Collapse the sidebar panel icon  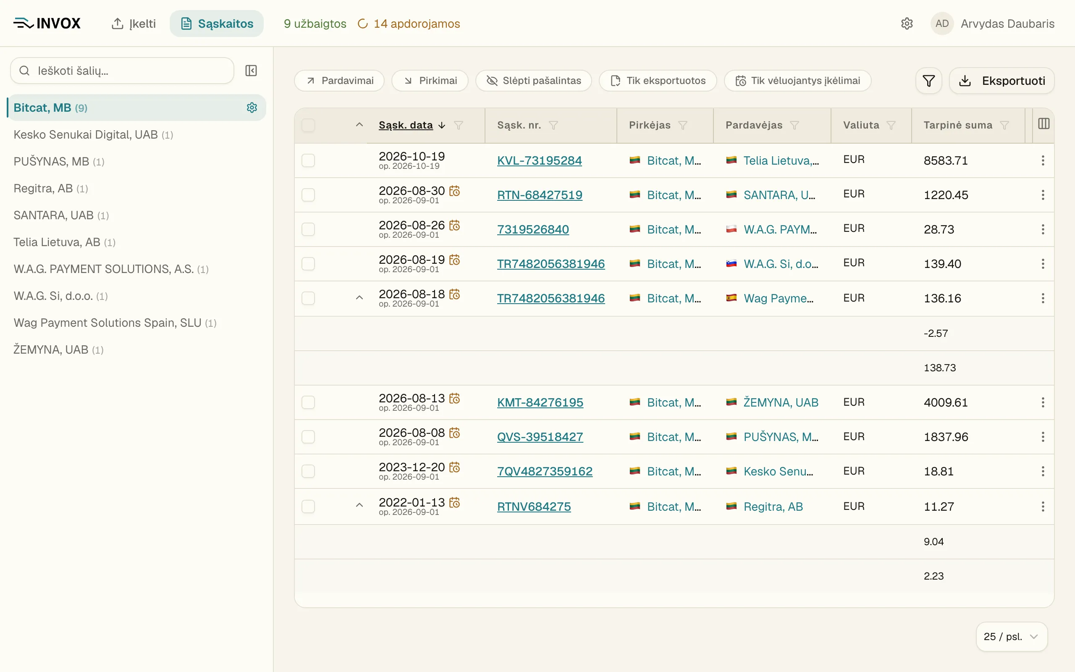pyautogui.click(x=251, y=71)
